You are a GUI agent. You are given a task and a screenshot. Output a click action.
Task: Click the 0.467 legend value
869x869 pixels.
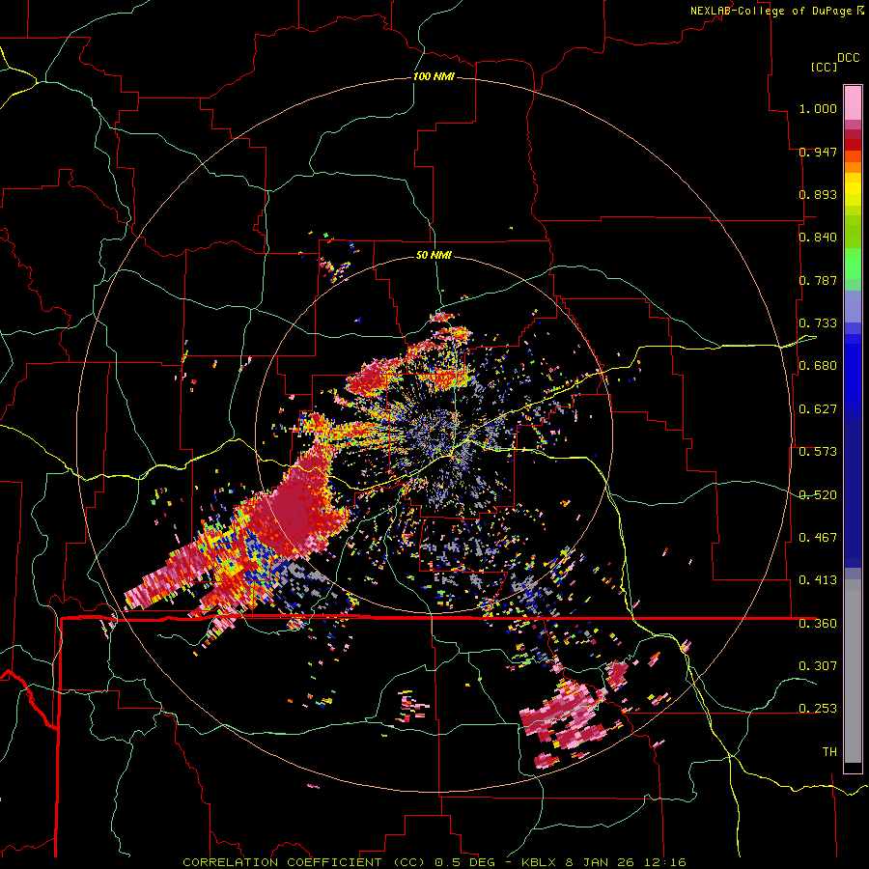(x=818, y=538)
